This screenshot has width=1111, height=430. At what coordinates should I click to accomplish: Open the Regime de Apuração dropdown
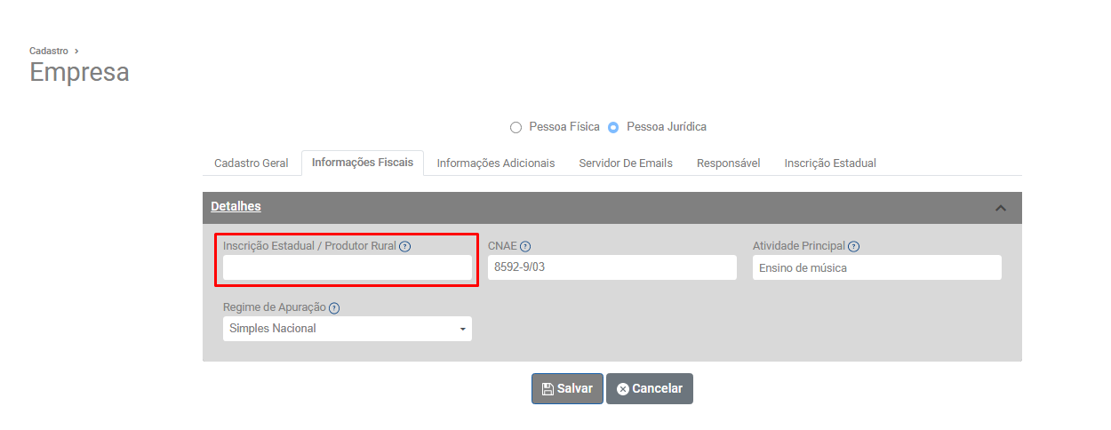point(347,329)
